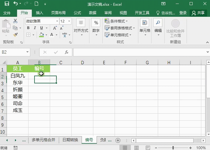The height and width of the screenshot is (150, 210).
Task: Switch to Page Layout view icon
Action: (136, 148)
